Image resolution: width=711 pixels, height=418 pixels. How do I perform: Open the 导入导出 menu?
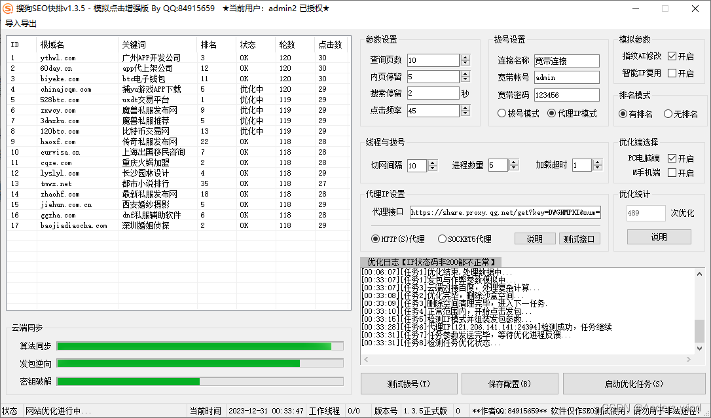(22, 24)
